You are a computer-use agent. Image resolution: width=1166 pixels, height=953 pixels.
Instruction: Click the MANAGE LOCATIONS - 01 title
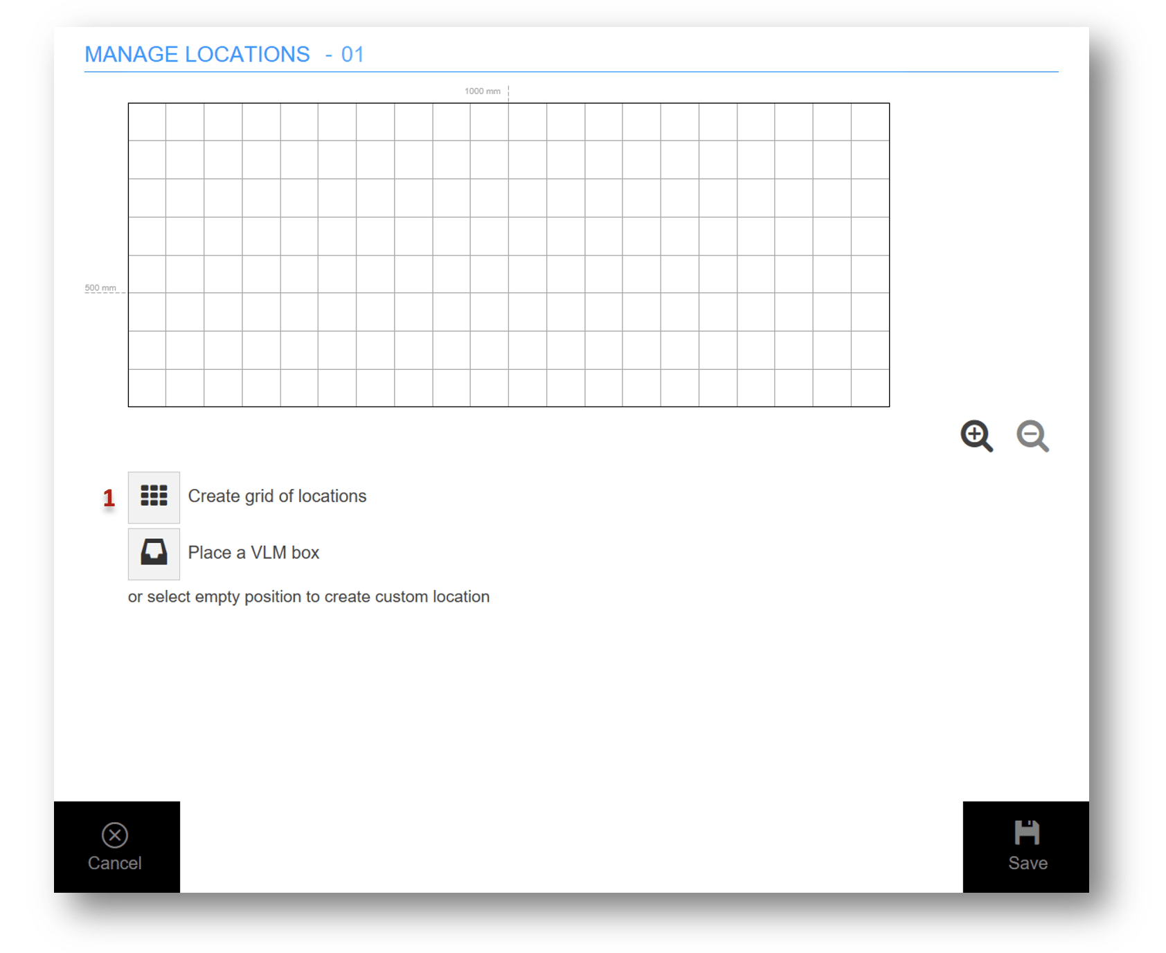pos(224,54)
